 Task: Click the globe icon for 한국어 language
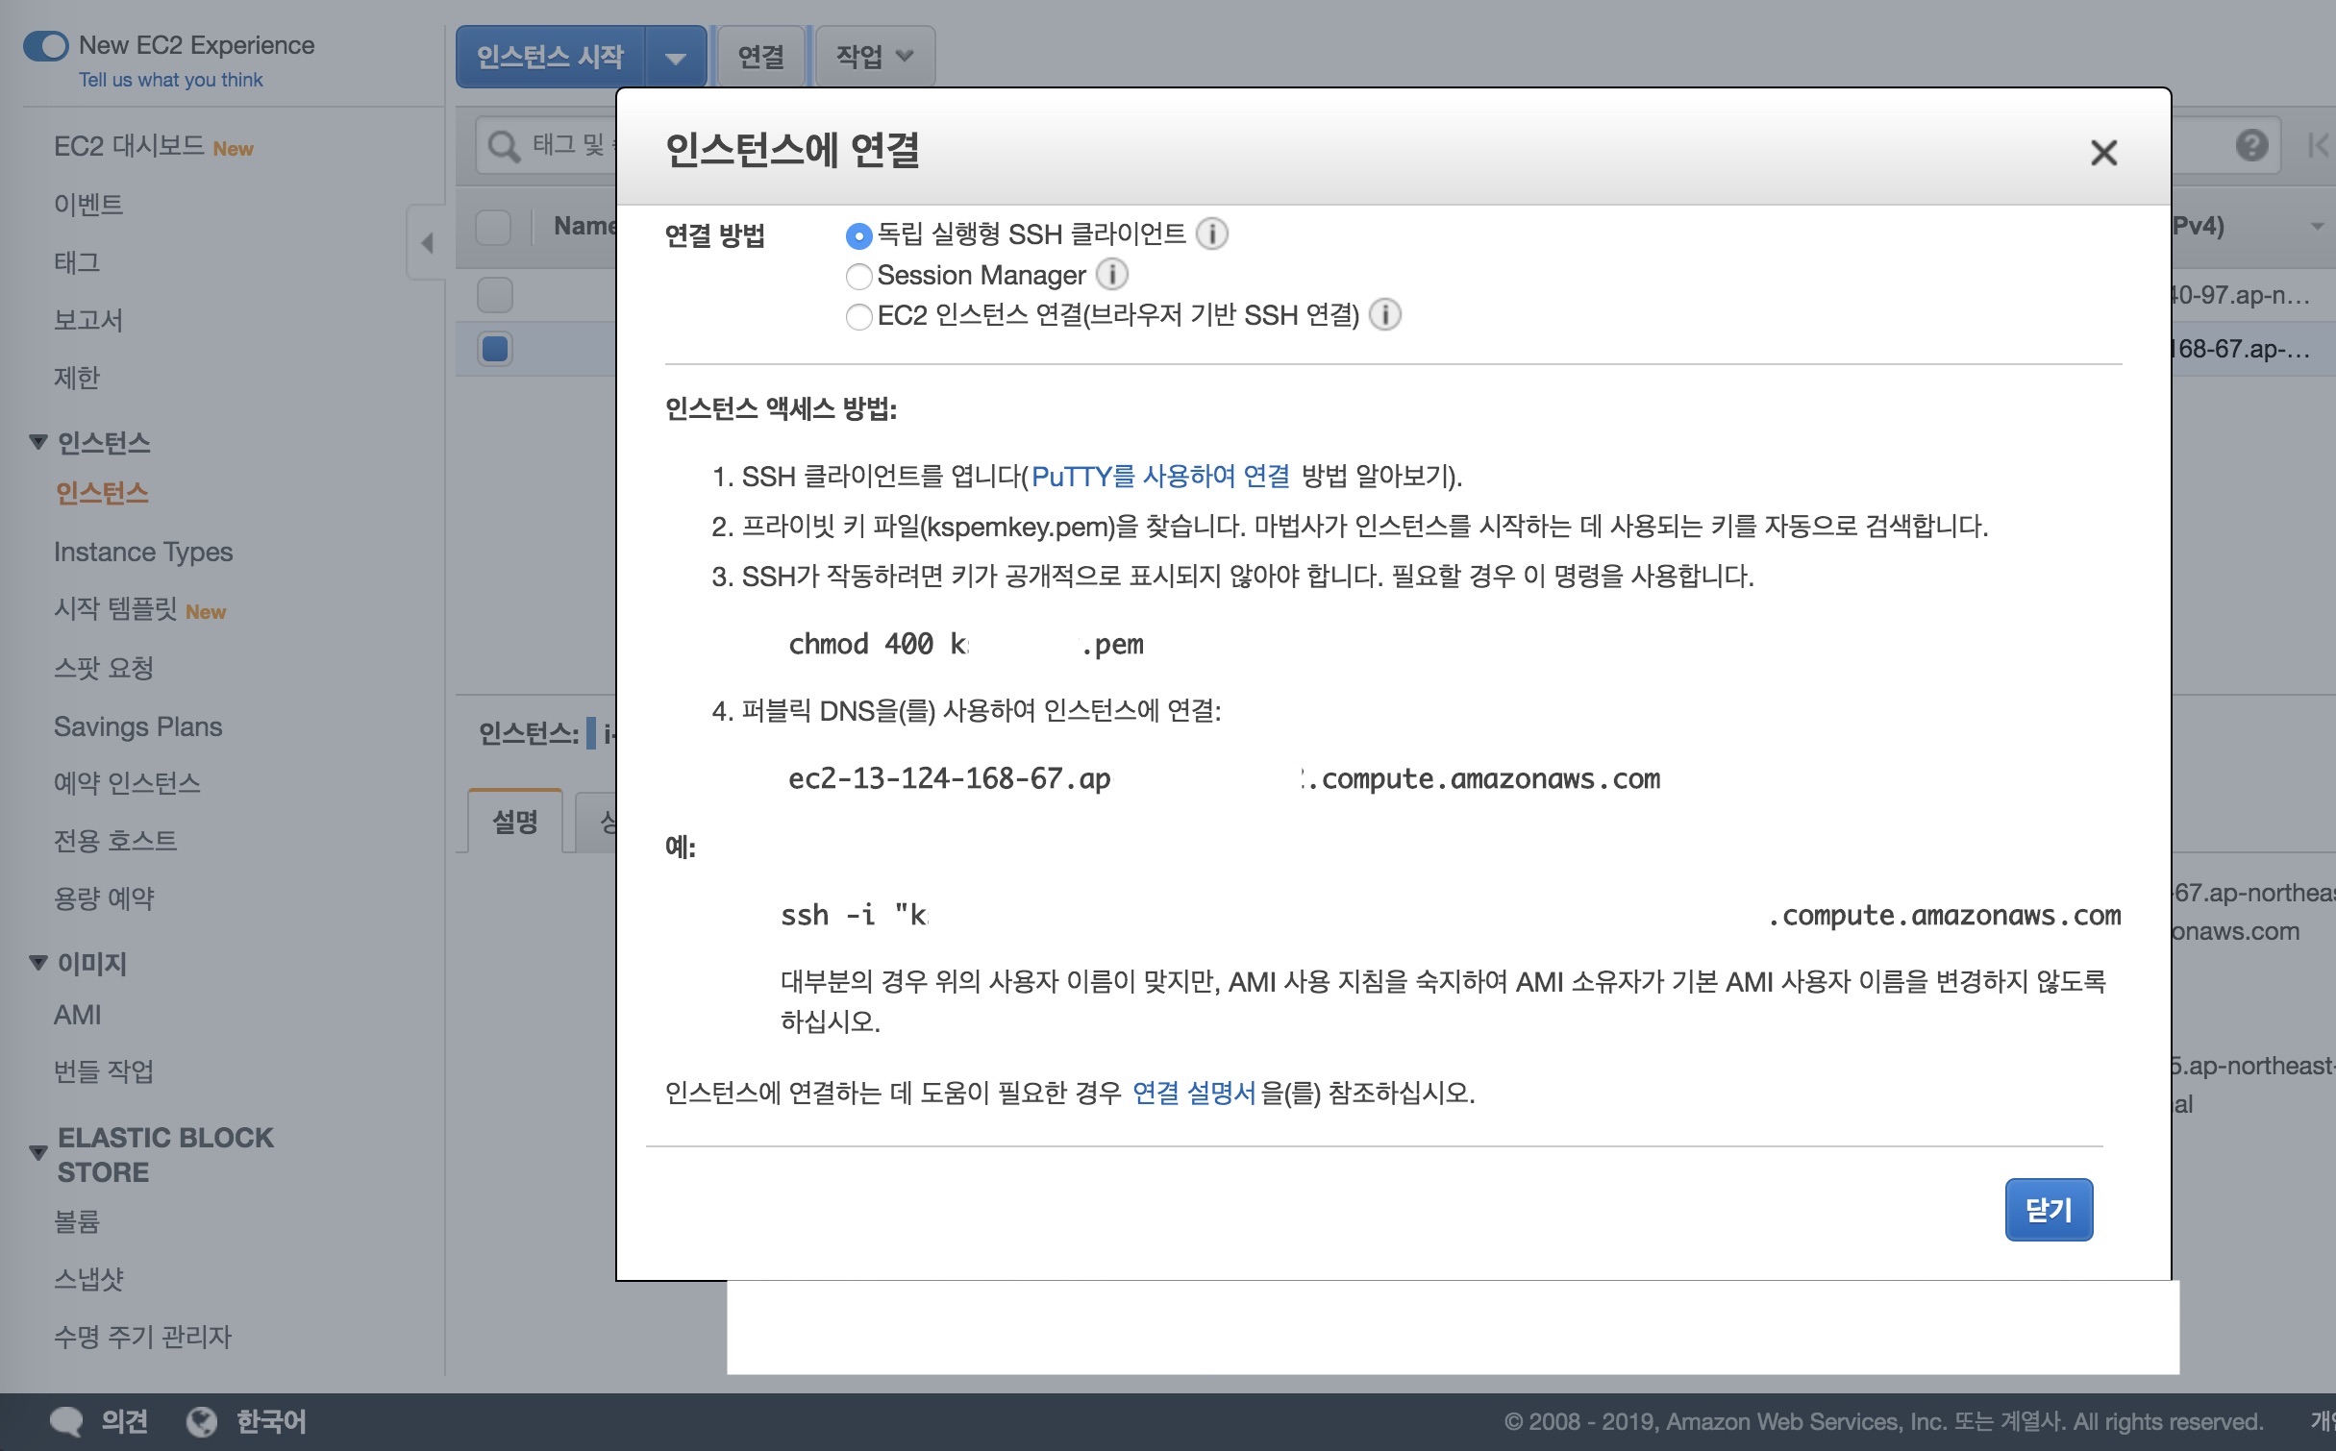coord(201,1421)
